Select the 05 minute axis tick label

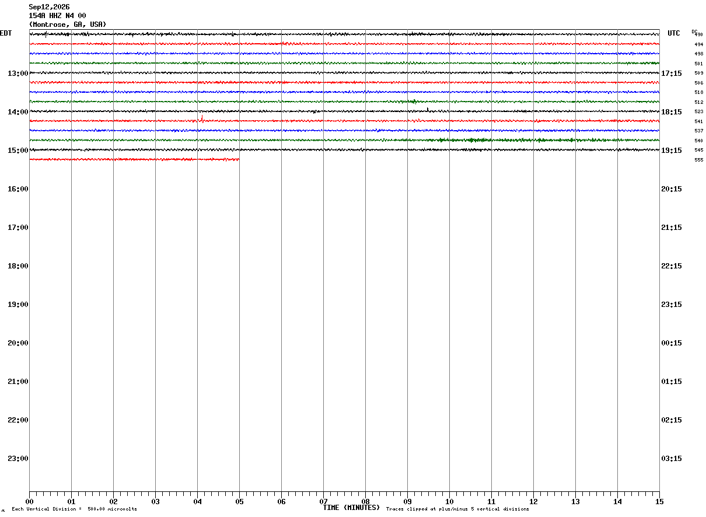239,502
